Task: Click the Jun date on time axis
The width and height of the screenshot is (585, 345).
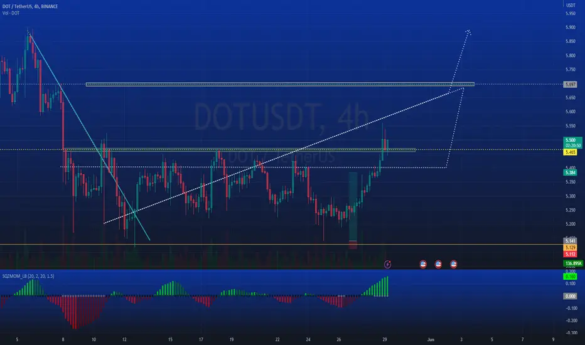Action: (431, 339)
